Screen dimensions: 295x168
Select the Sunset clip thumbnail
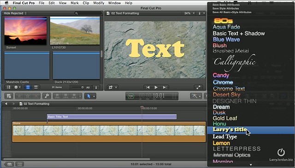pyautogui.click(x=25, y=31)
